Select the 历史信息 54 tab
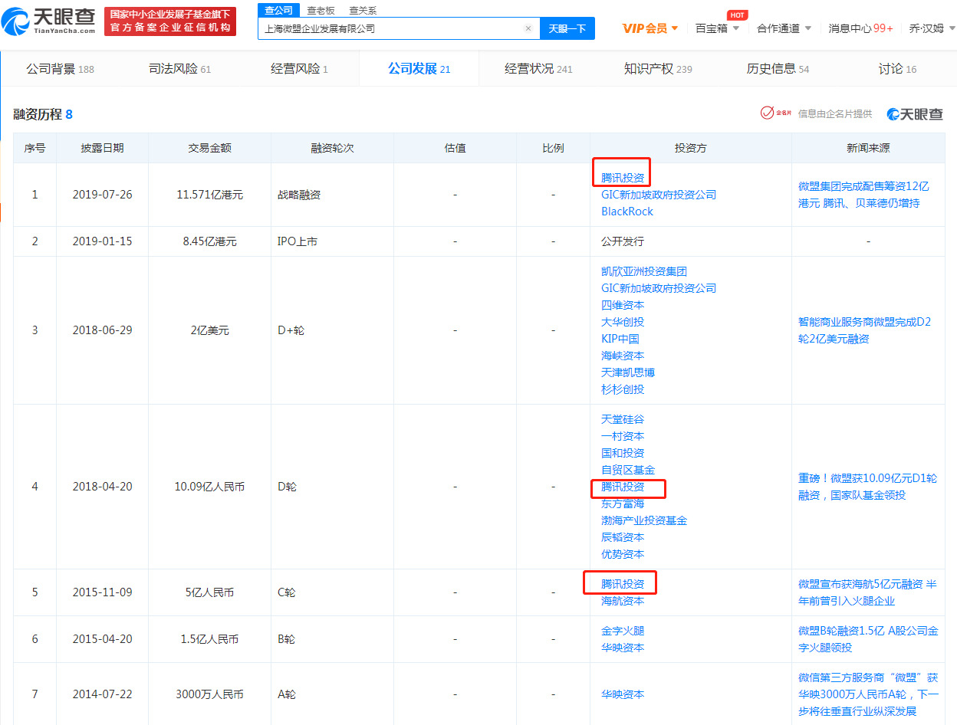This screenshot has height=725, width=957. 778,69
